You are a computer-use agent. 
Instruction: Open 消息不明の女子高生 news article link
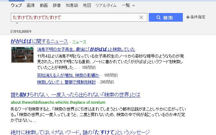pyautogui.click(x=86, y=49)
